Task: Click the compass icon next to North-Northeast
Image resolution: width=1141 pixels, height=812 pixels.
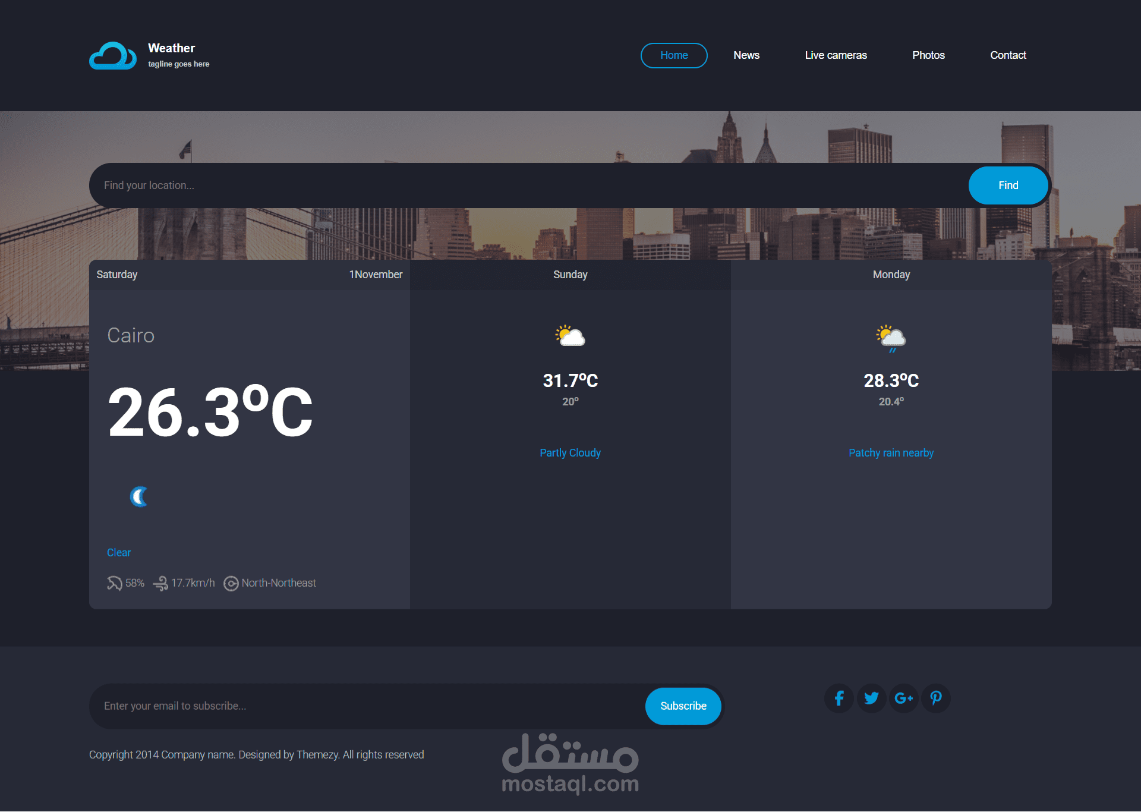Action: click(x=231, y=584)
